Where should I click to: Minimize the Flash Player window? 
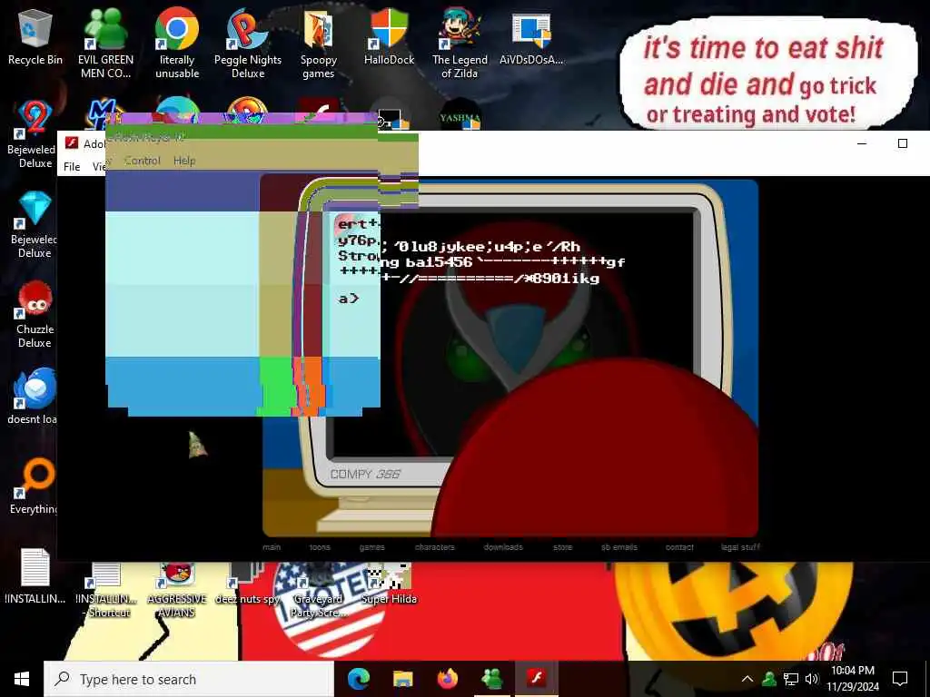862,143
